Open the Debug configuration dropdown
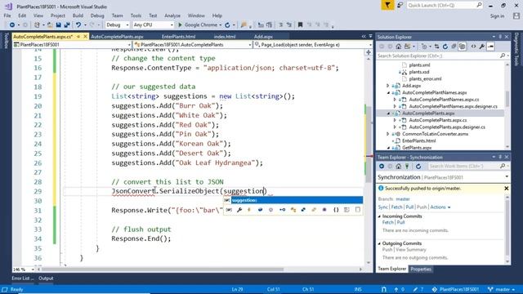The image size is (523, 294). click(x=118, y=25)
